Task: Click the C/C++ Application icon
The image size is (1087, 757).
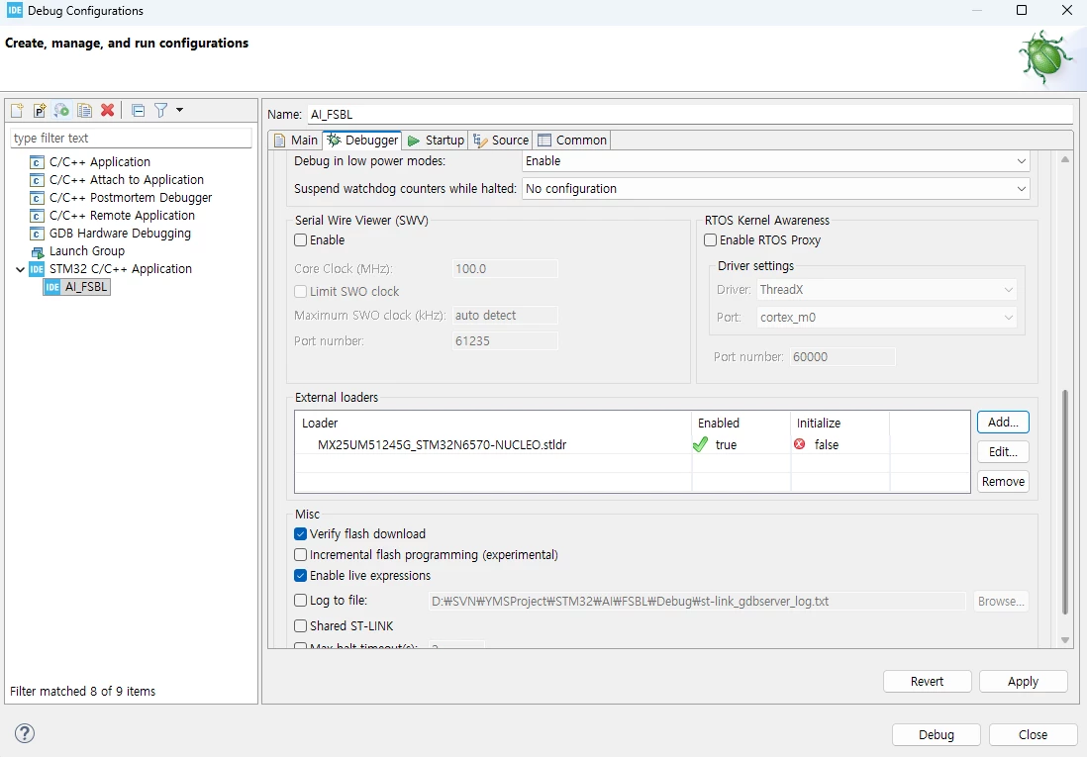Action: click(37, 162)
